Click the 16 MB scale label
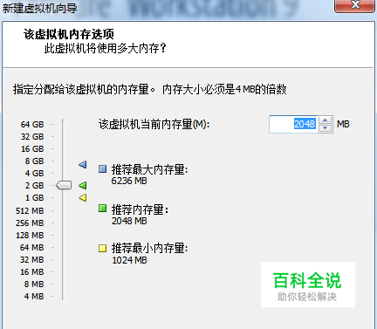 point(31,272)
